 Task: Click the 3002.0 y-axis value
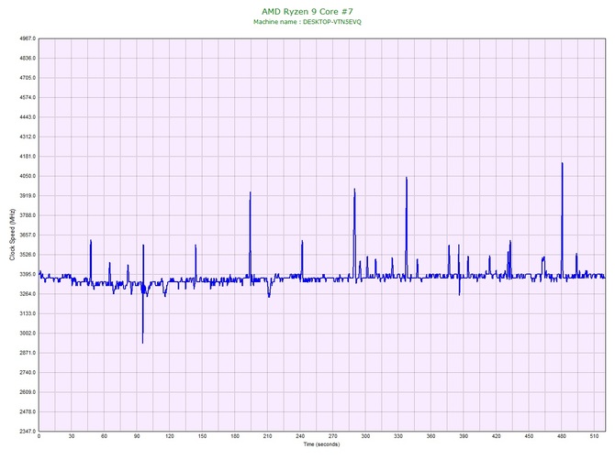[28, 334]
